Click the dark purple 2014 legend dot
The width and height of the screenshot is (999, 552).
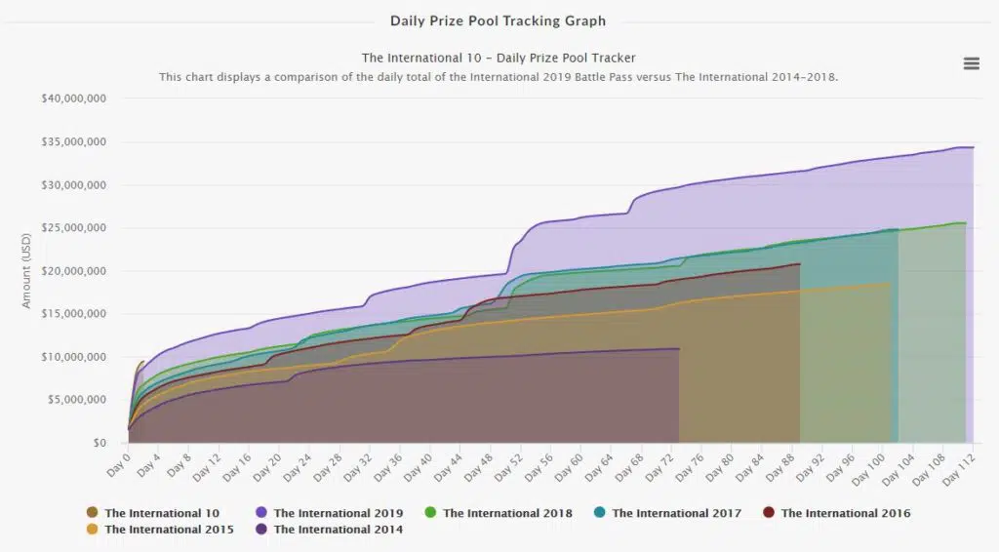coord(261,529)
